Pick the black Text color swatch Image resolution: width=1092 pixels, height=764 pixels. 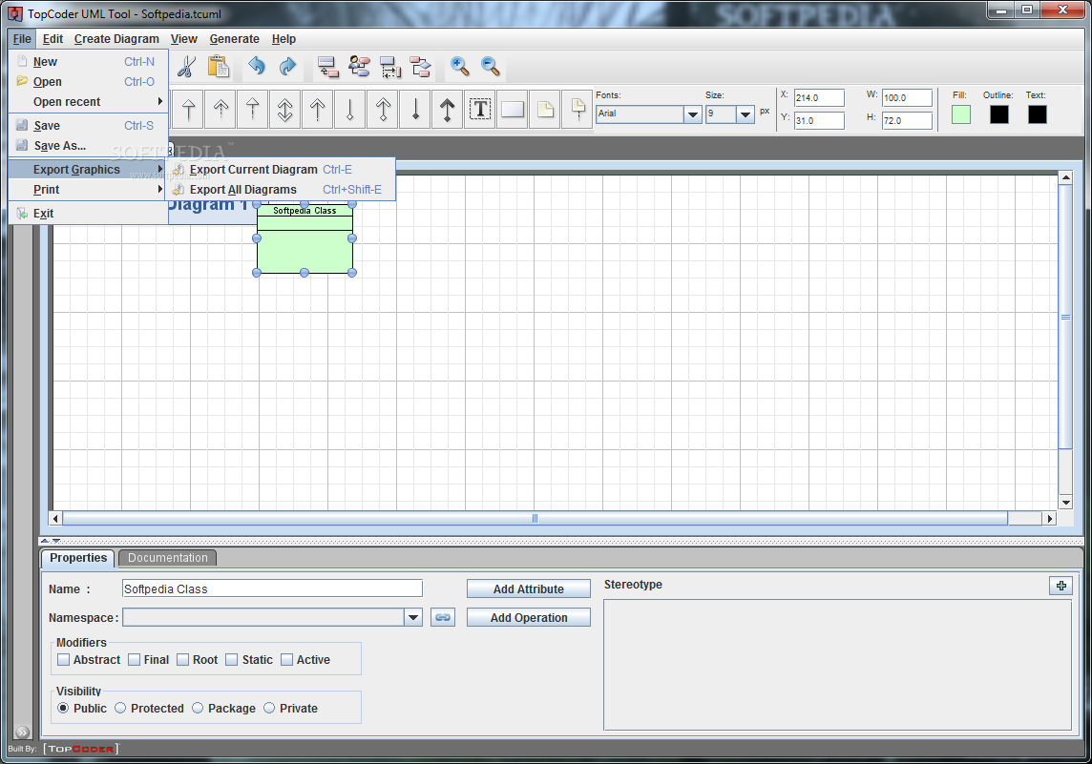point(1037,114)
